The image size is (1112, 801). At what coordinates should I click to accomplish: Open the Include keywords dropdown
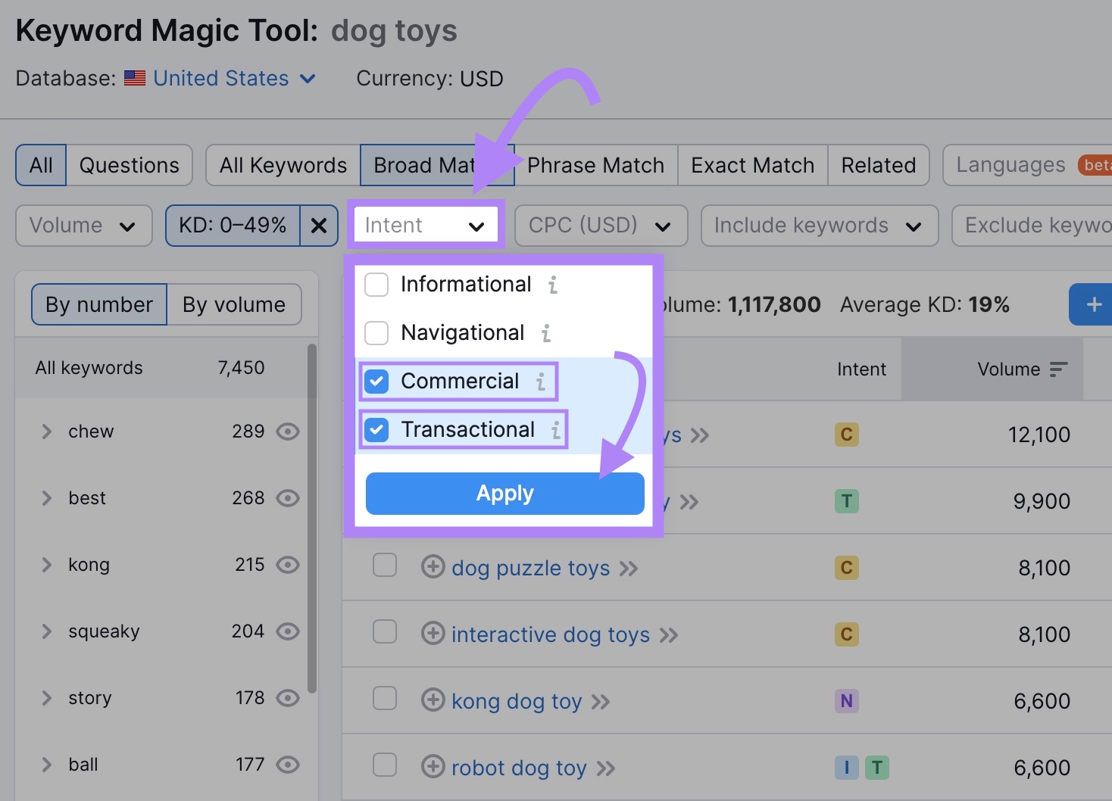[x=818, y=225]
